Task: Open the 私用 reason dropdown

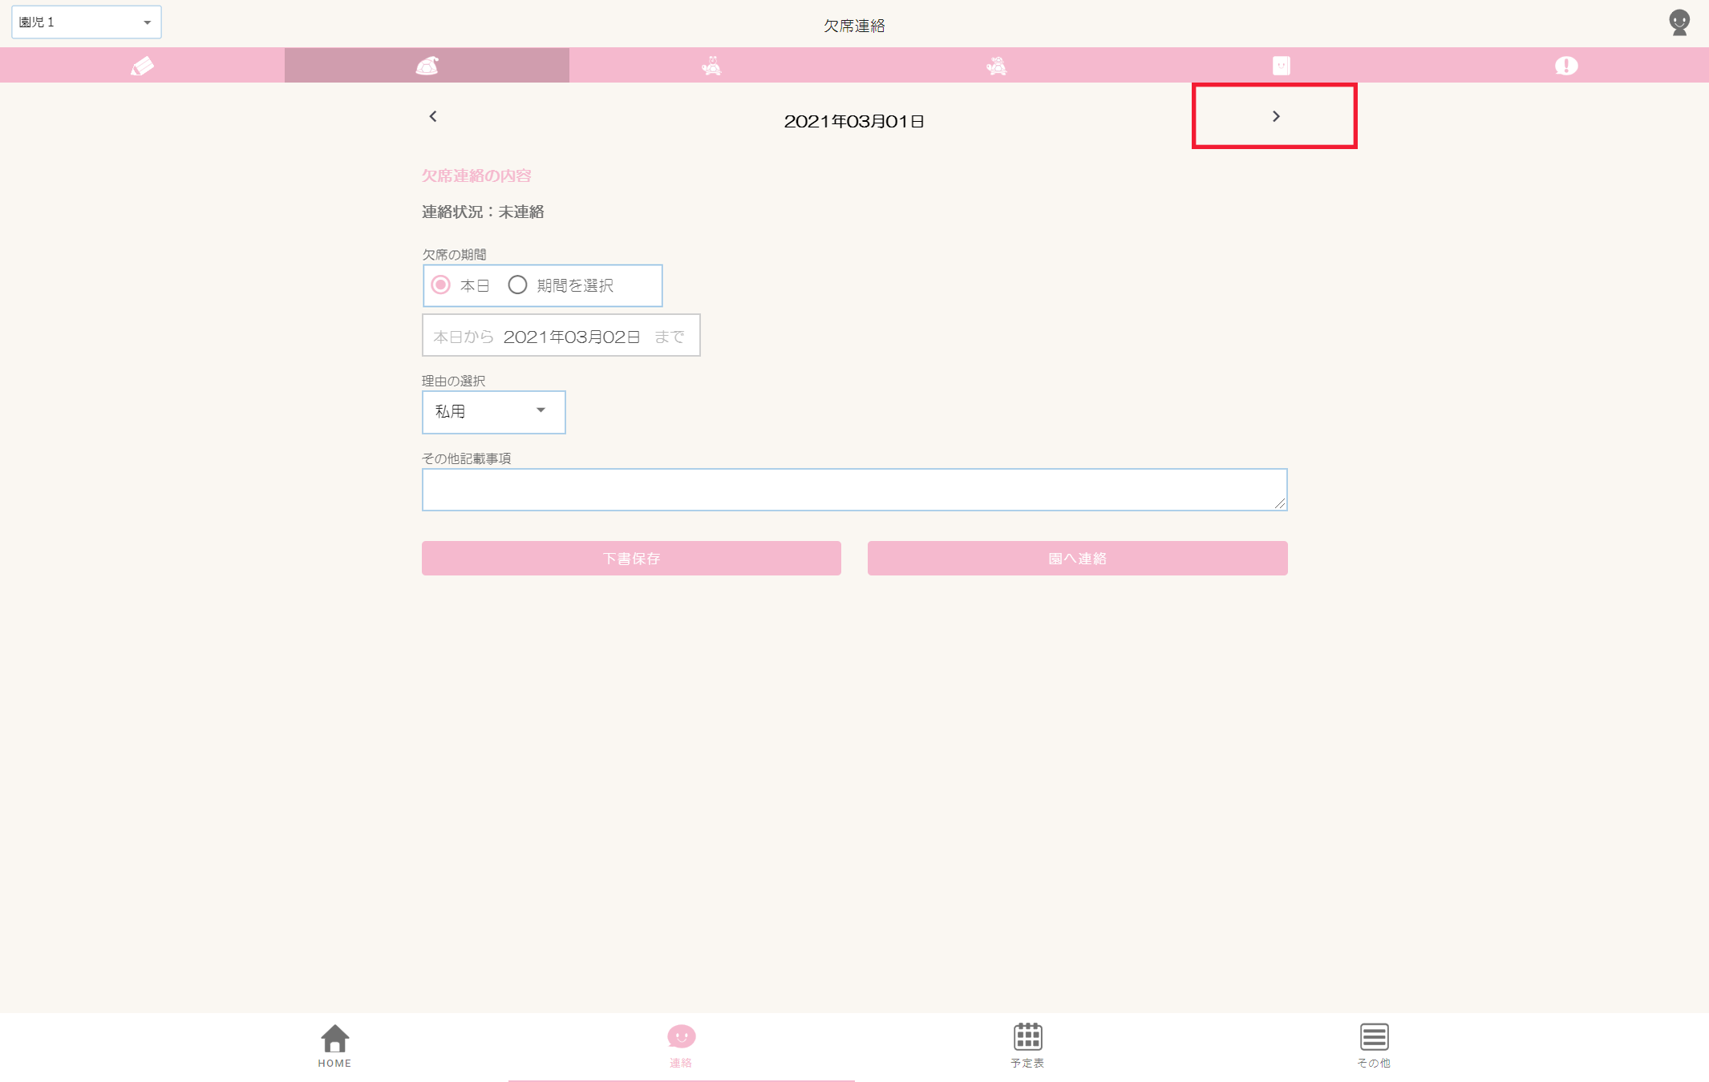Action: 493,412
